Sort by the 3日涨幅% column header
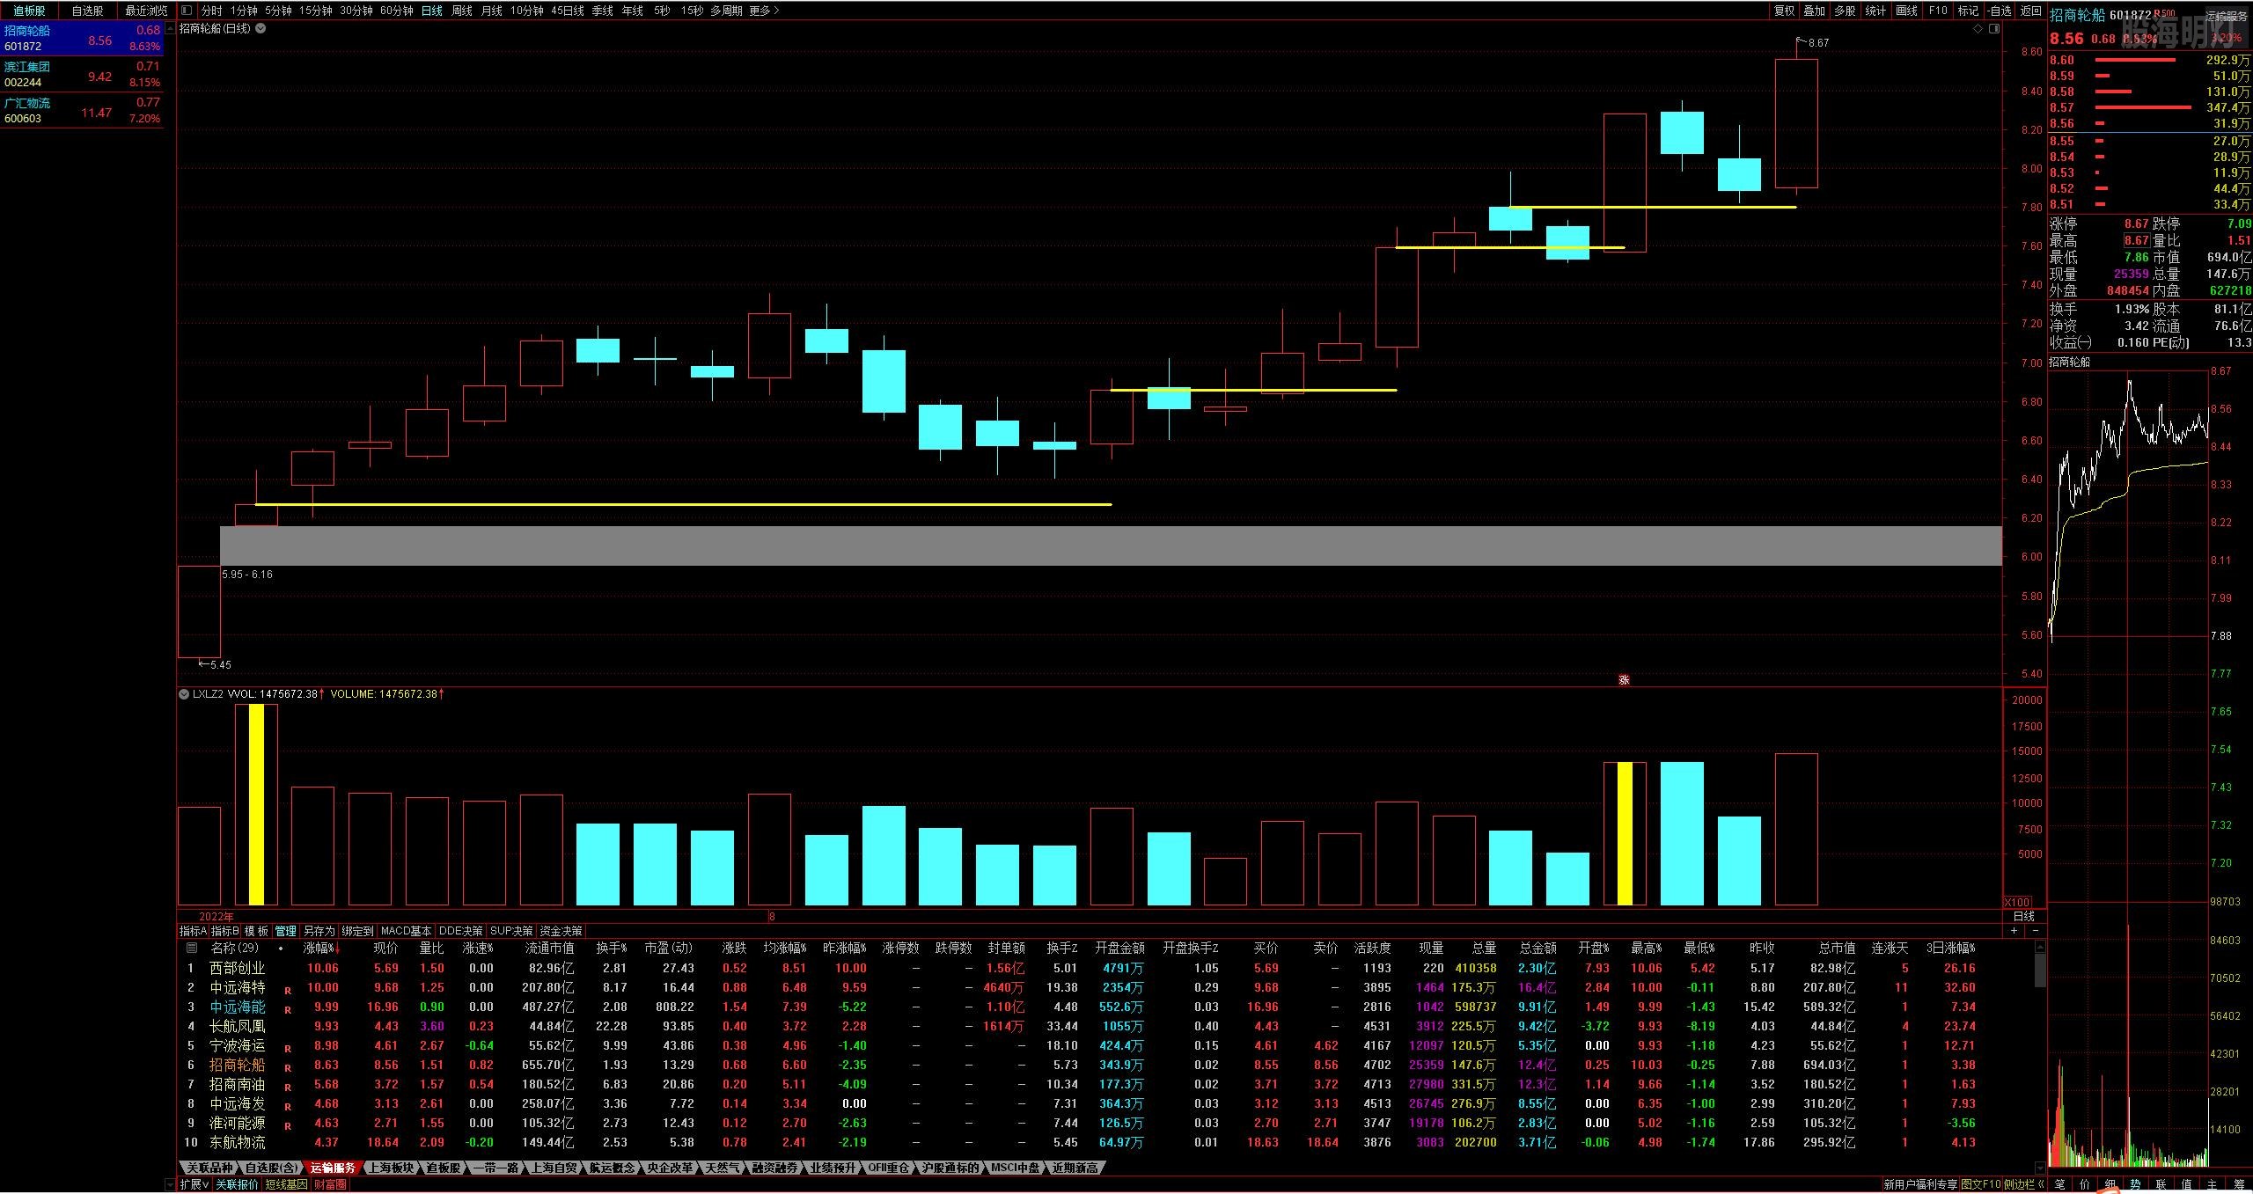Screen dimensions: 2253x1194 (x=1951, y=949)
